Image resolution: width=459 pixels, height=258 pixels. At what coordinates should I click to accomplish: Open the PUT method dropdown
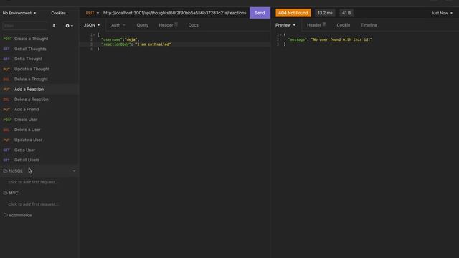[93, 13]
